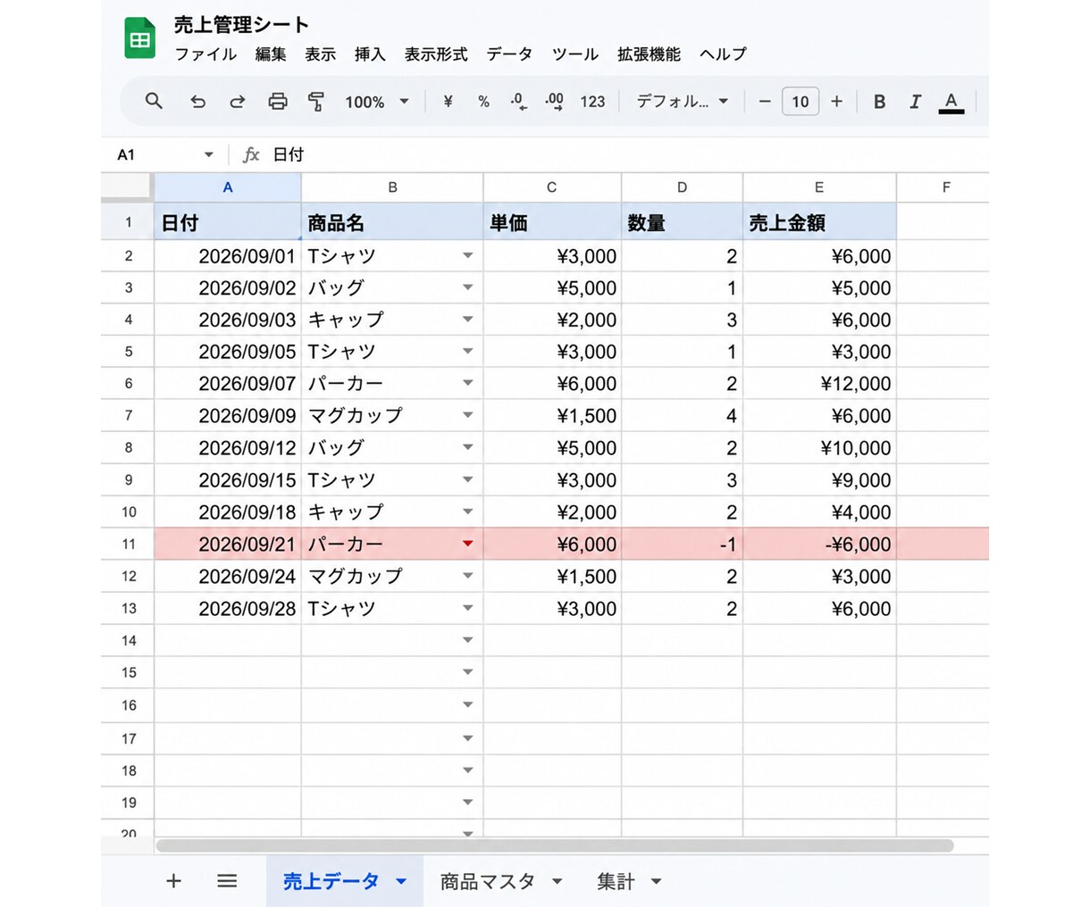Click the select-all corner box

point(127,187)
